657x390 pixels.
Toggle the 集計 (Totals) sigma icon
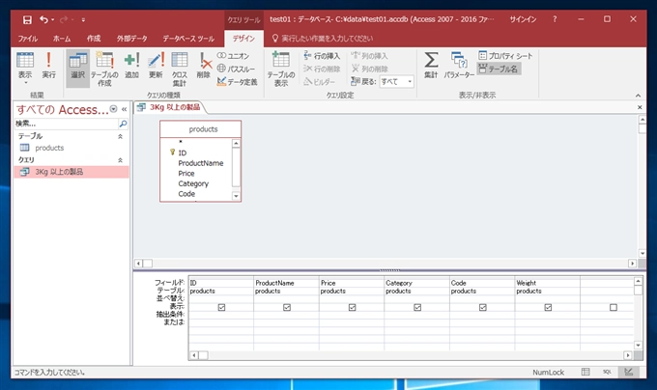point(431,65)
